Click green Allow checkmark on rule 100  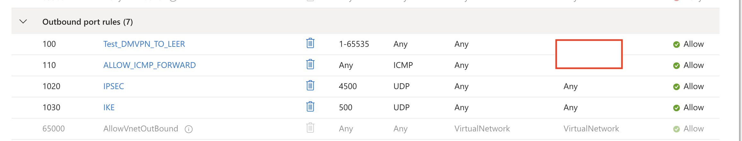click(676, 45)
